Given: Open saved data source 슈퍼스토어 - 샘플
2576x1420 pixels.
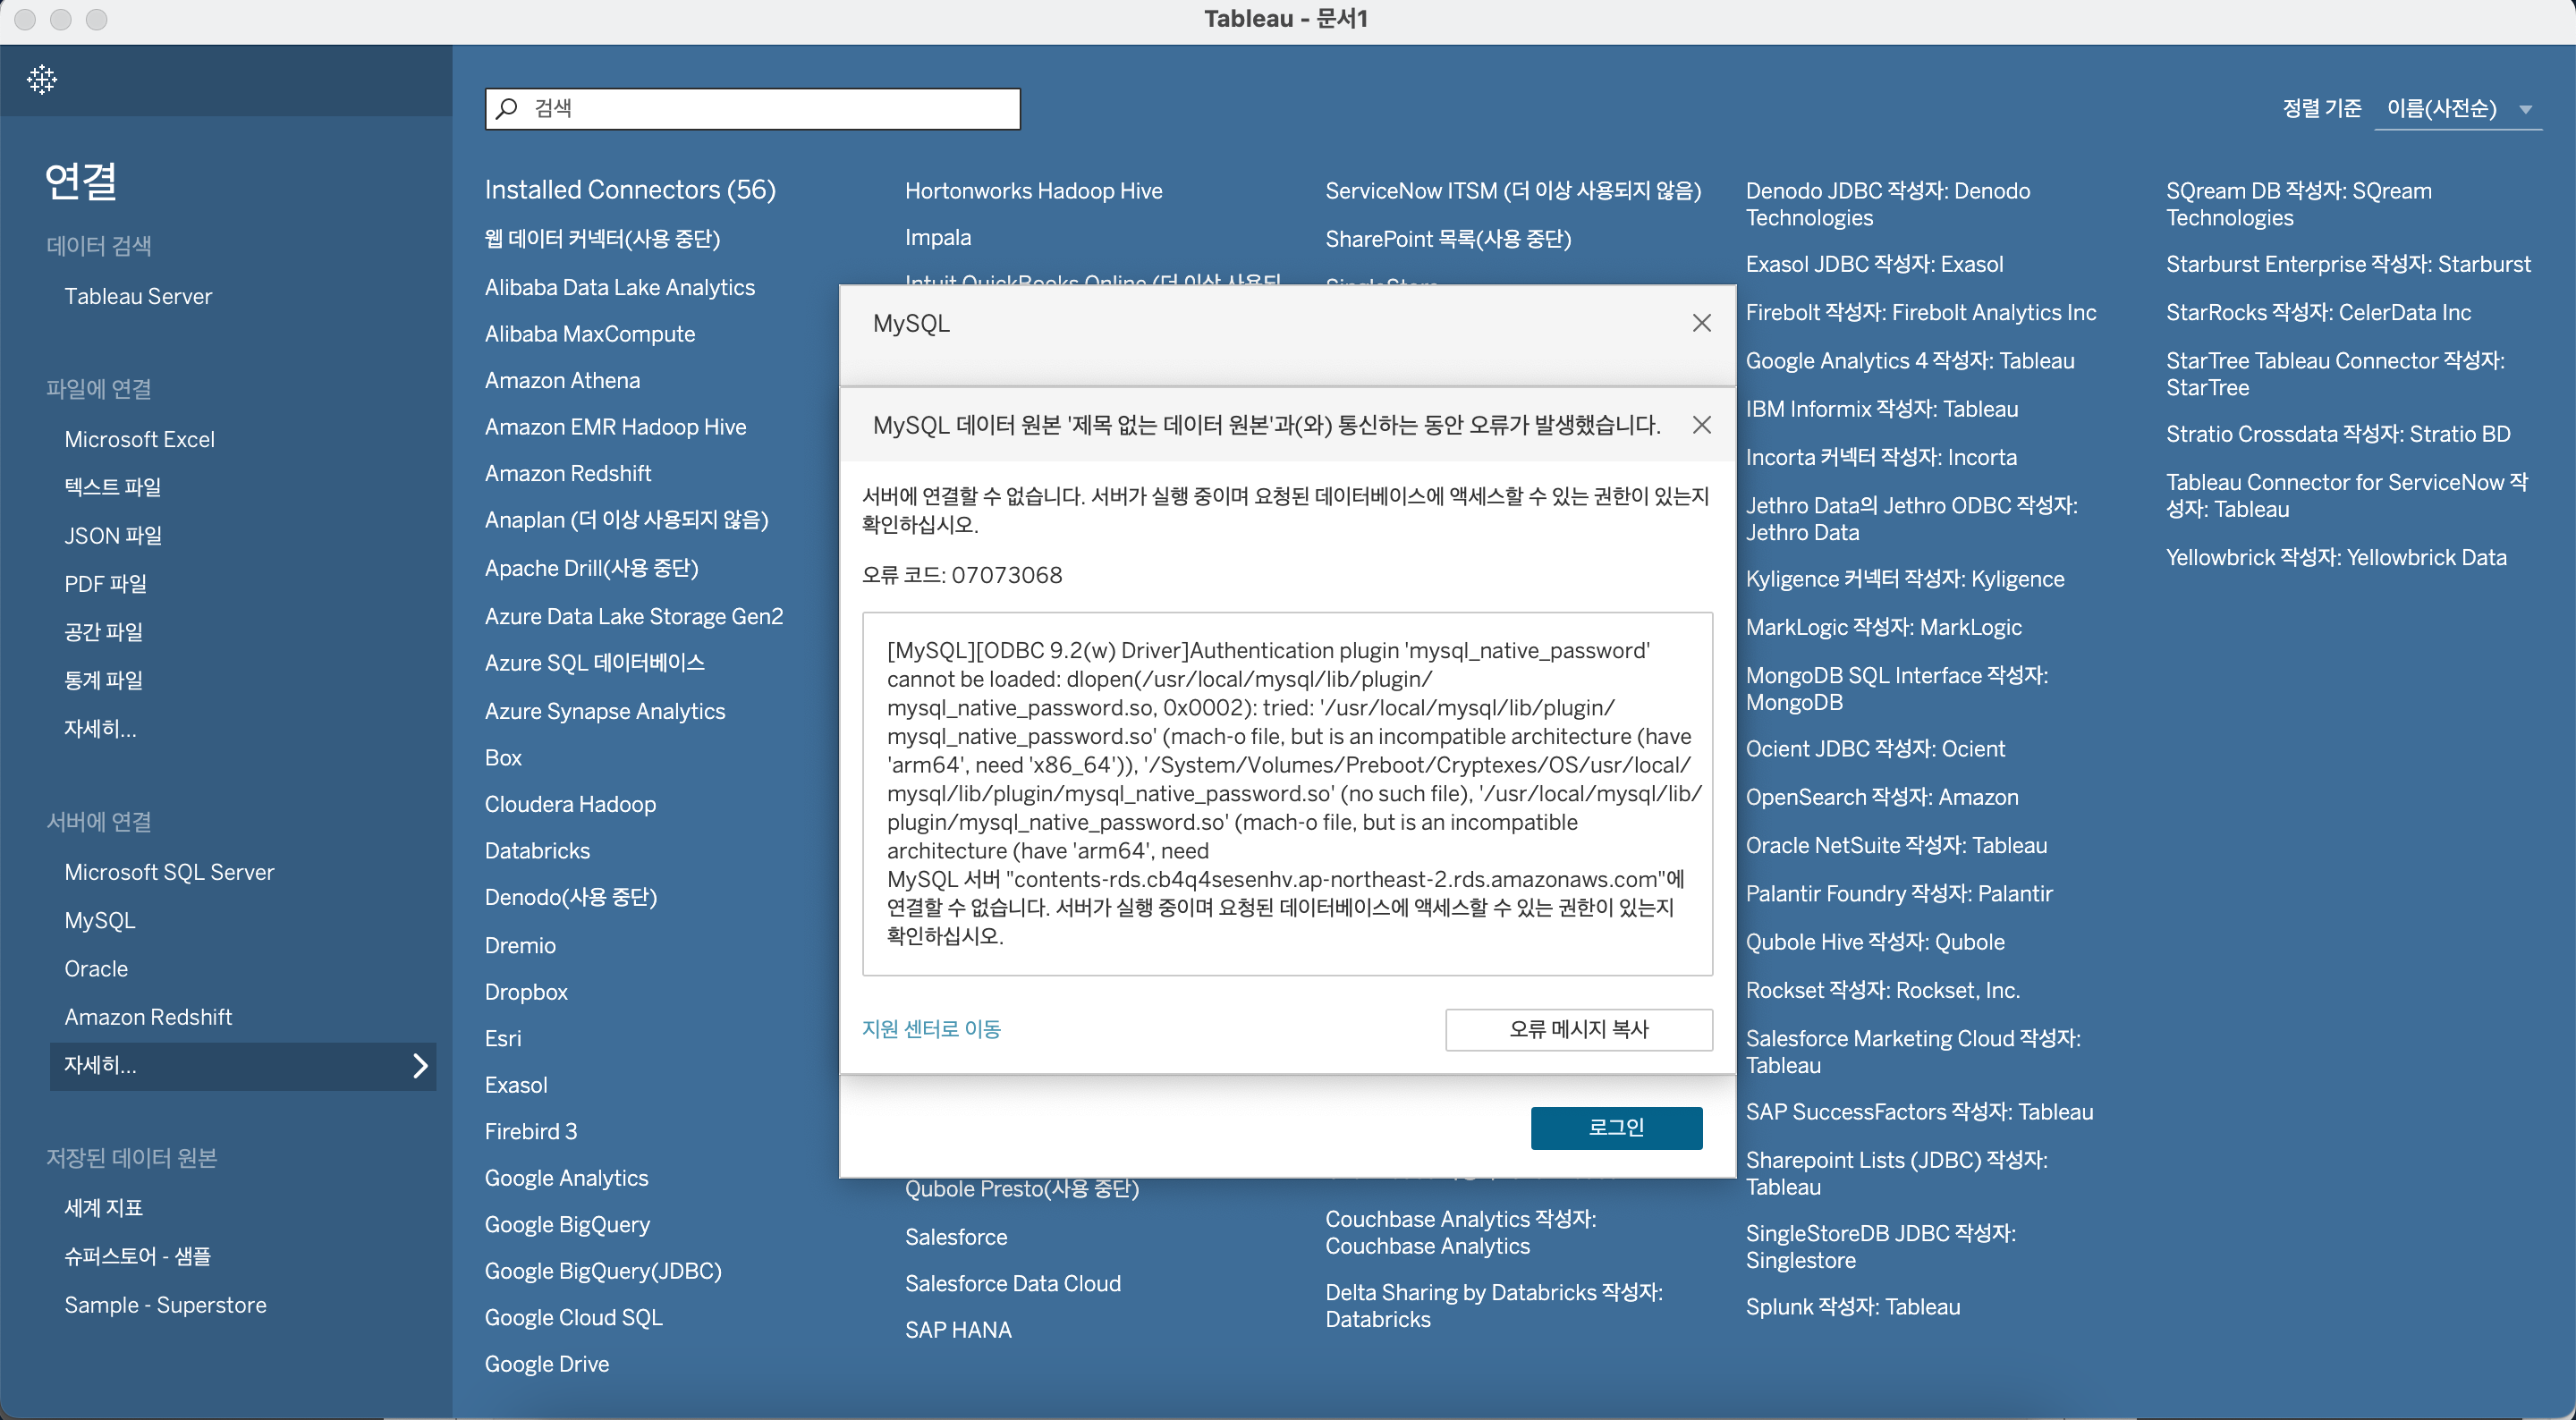Looking at the screenshot, I should 137,1256.
